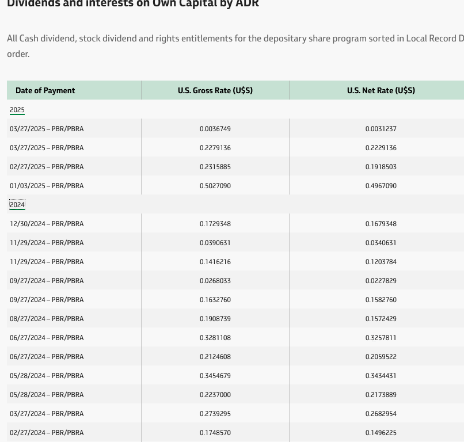Select gross rate value 0.5027090
Viewport: 464px width, 442px height.
pos(215,185)
